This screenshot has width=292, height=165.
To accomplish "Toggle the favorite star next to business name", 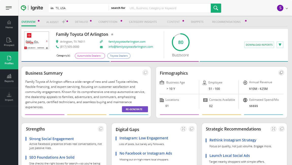I will (112, 34).
